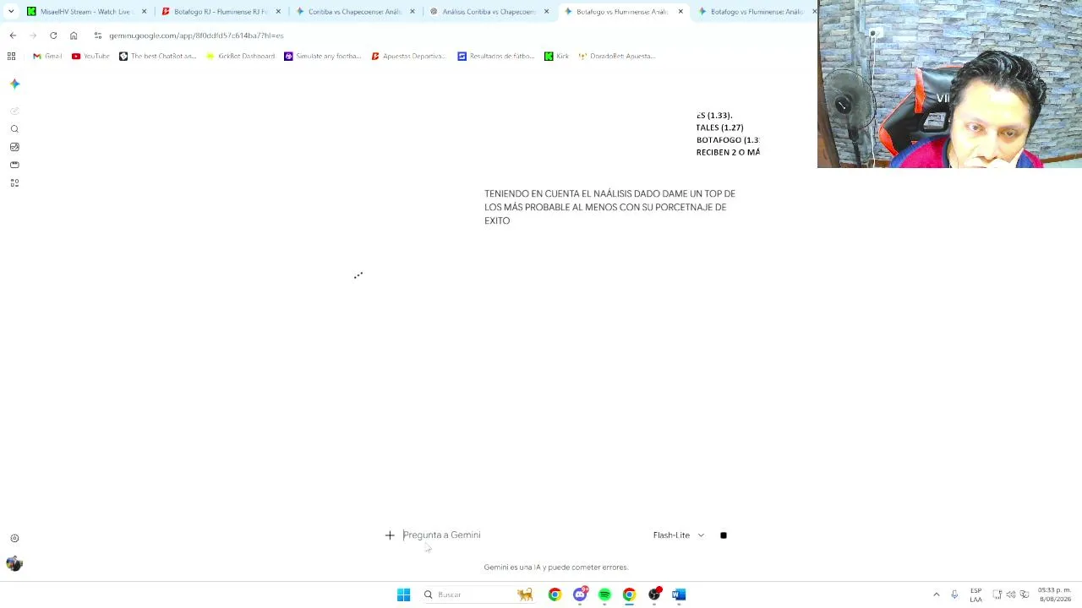Switch to the Análisis Coritiba vs Chapecoense tab
1082x608 pixels.
pyautogui.click(x=489, y=12)
